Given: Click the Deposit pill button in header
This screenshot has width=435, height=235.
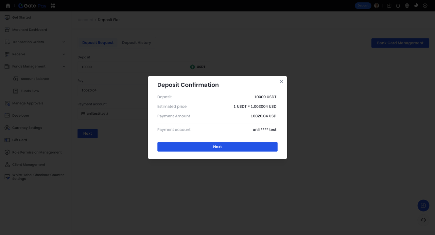Looking at the screenshot, I should pyautogui.click(x=363, y=6).
